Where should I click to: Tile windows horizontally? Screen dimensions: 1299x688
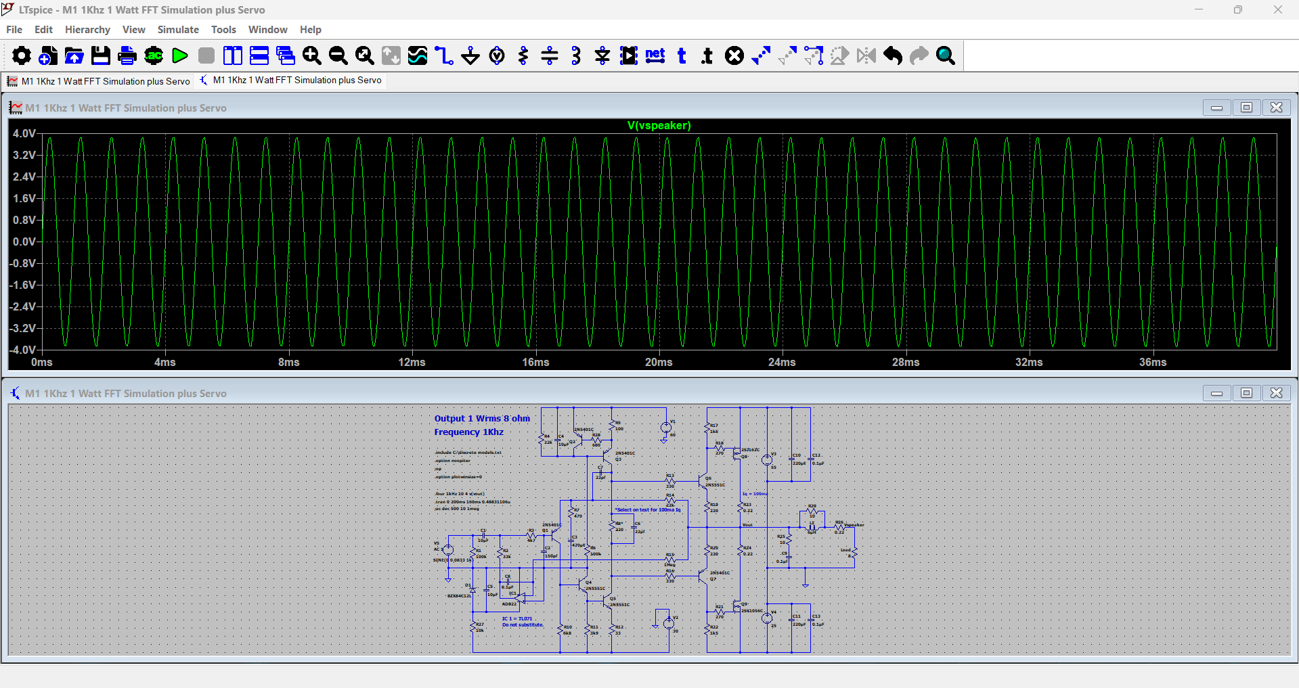coord(259,55)
